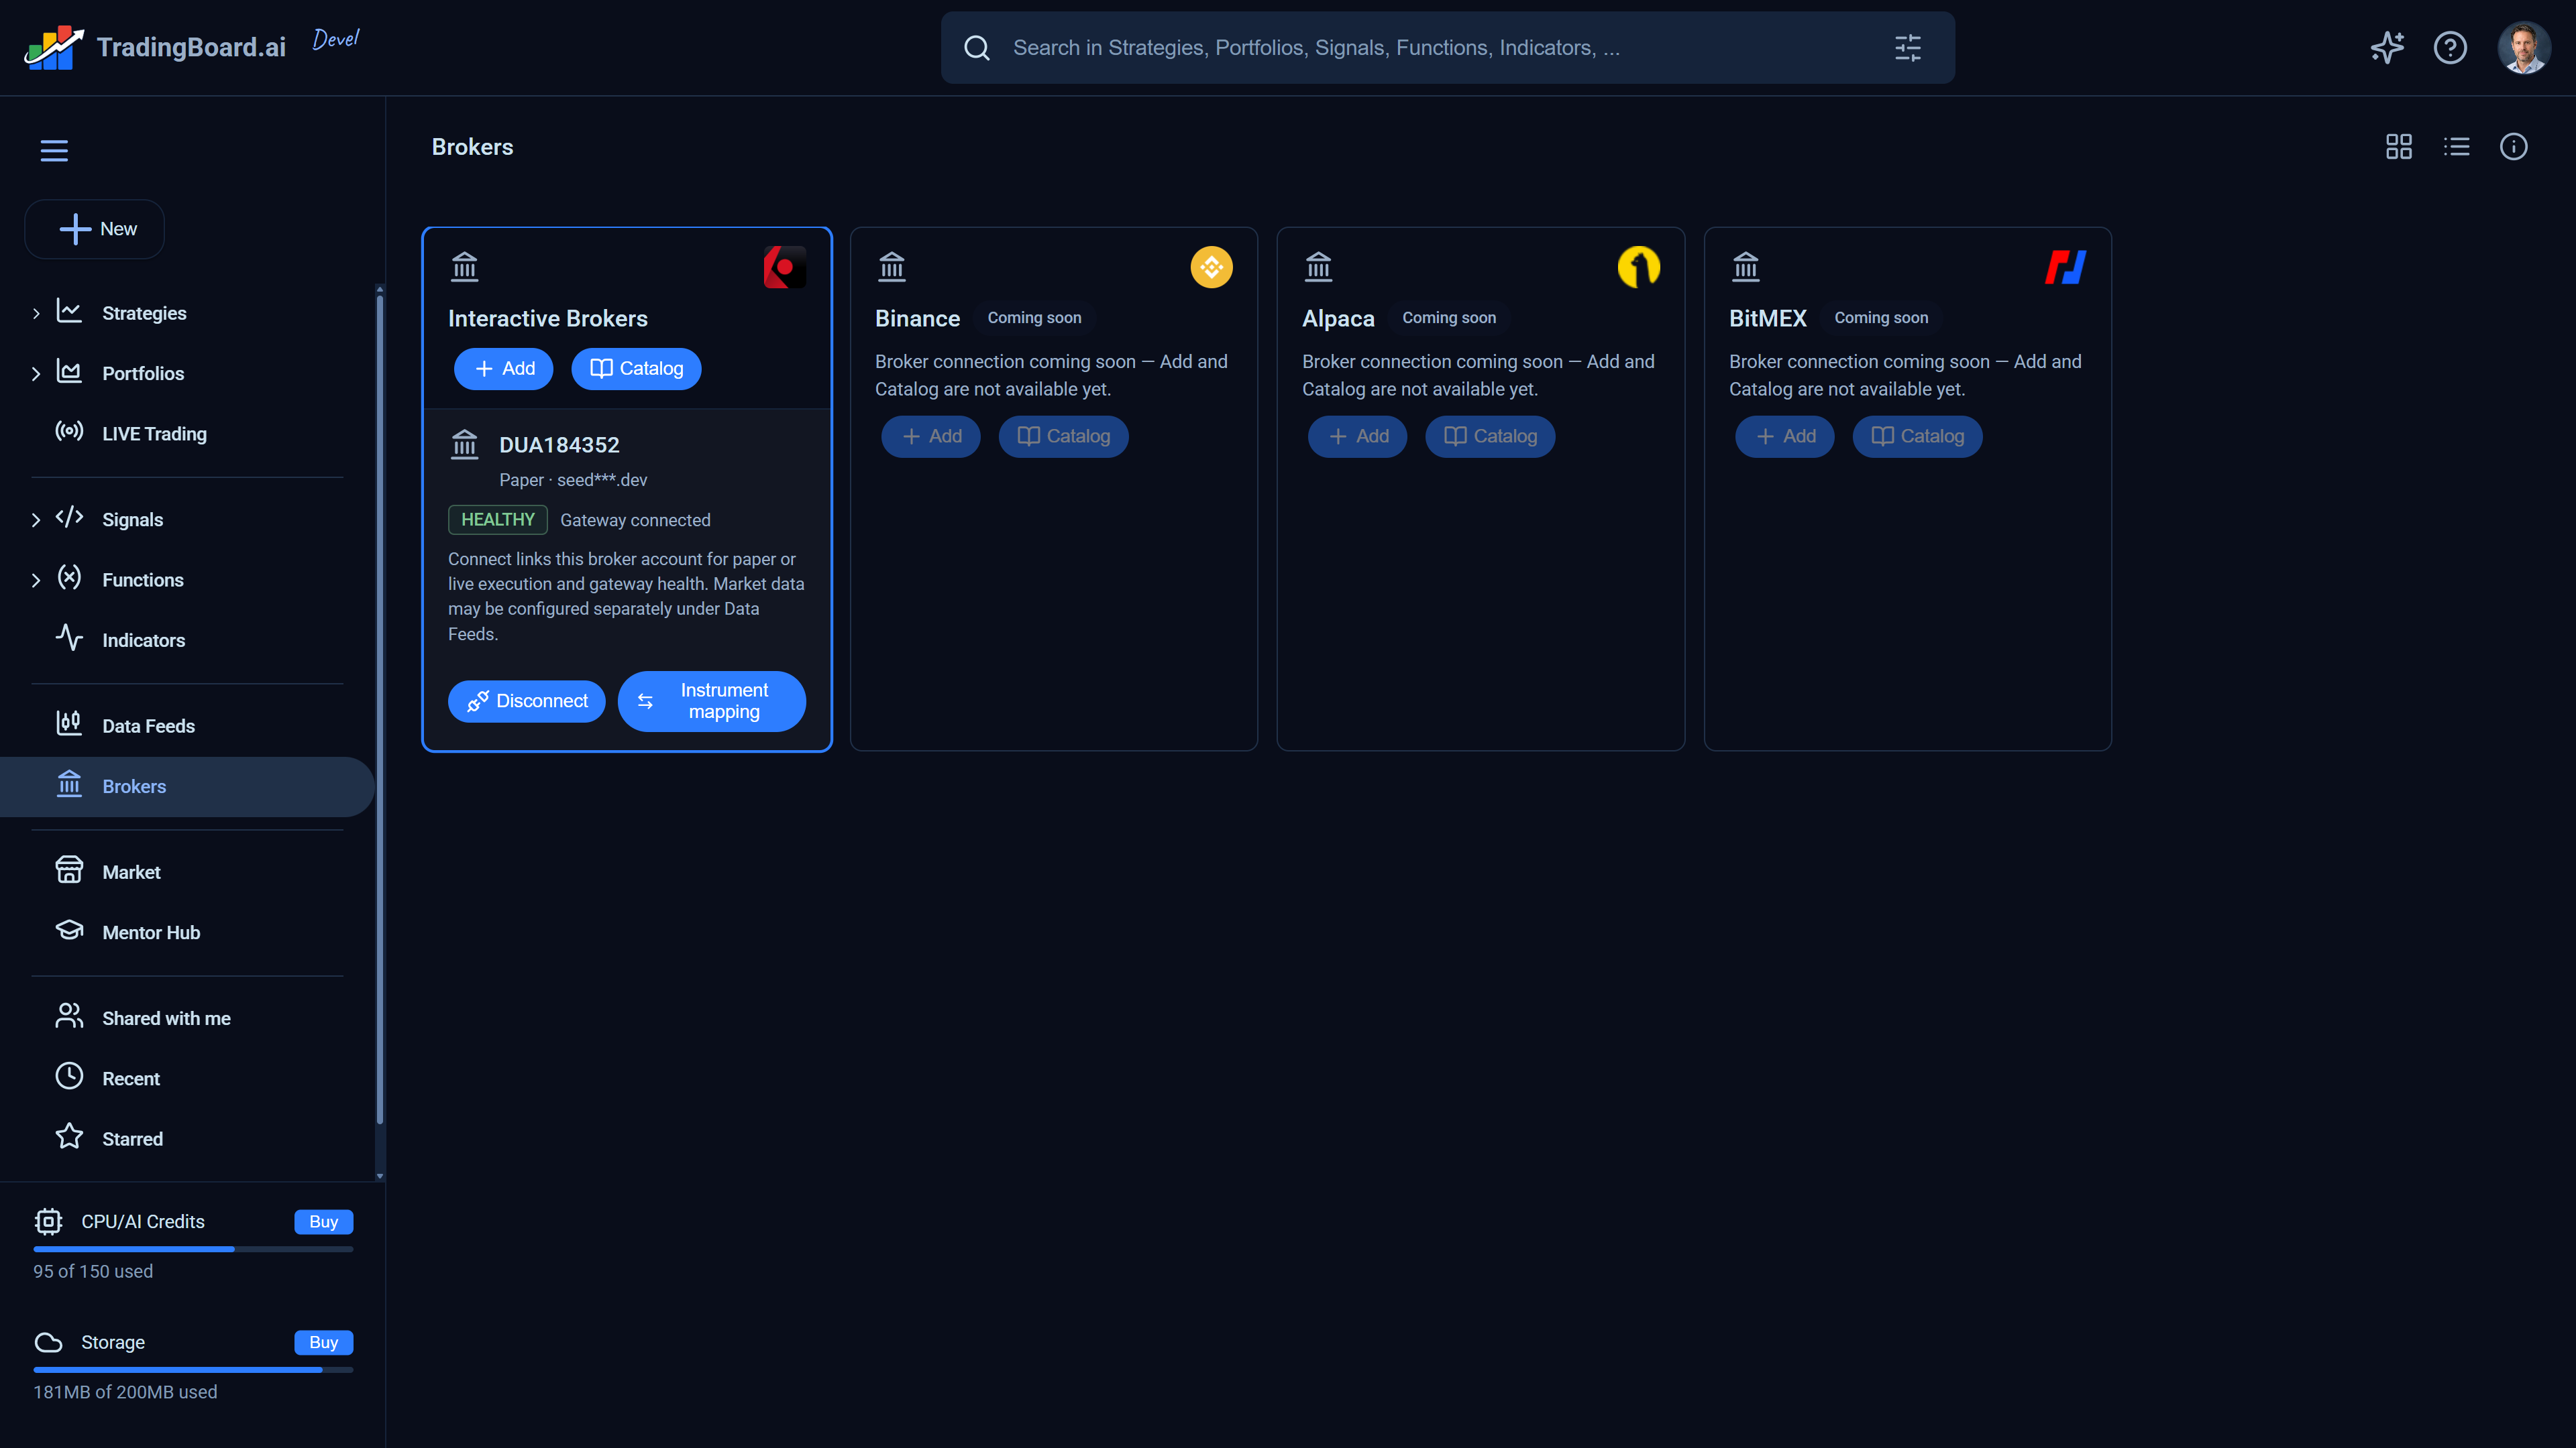This screenshot has height=1448, width=2576.
Task: Open Portfolios in the sidebar
Action: [x=143, y=373]
